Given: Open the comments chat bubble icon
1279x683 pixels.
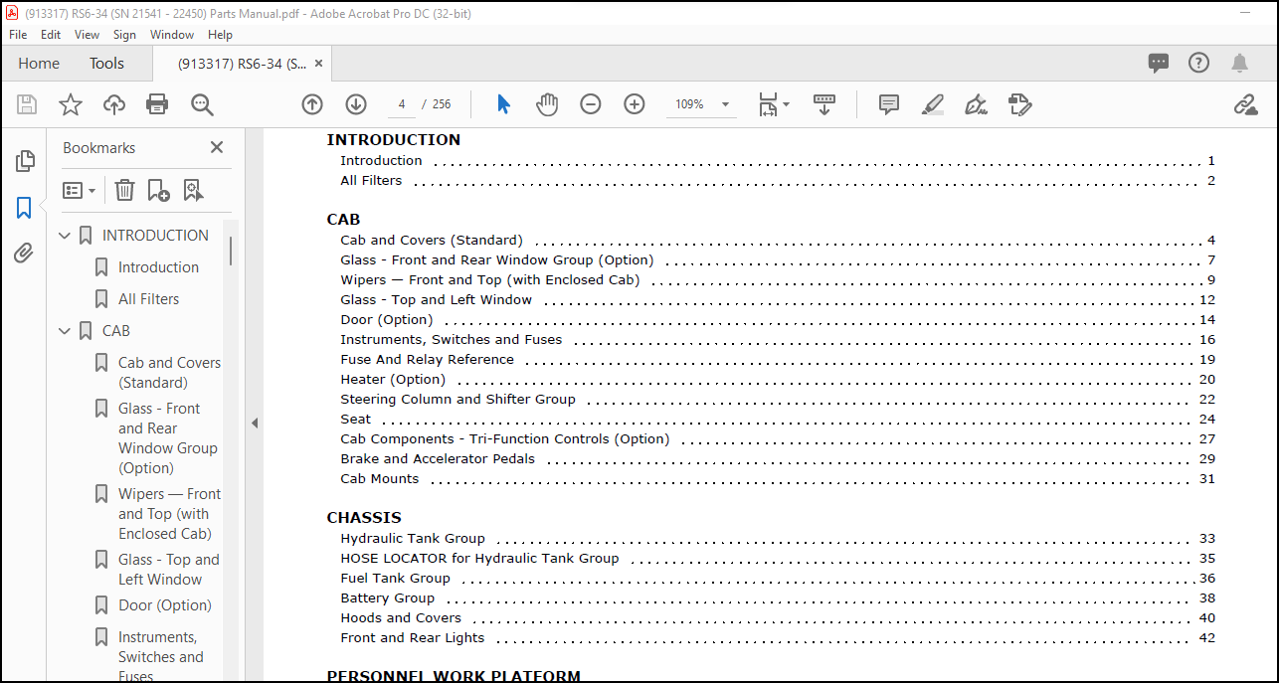Looking at the screenshot, I should (x=1159, y=63).
